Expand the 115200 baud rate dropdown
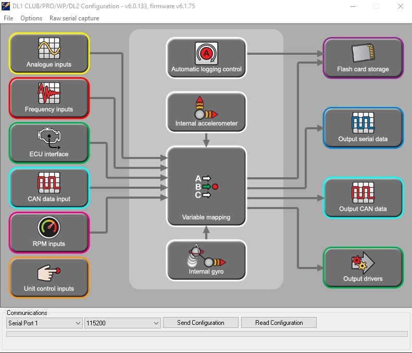Viewport: 412px width, 353px height. point(122,323)
